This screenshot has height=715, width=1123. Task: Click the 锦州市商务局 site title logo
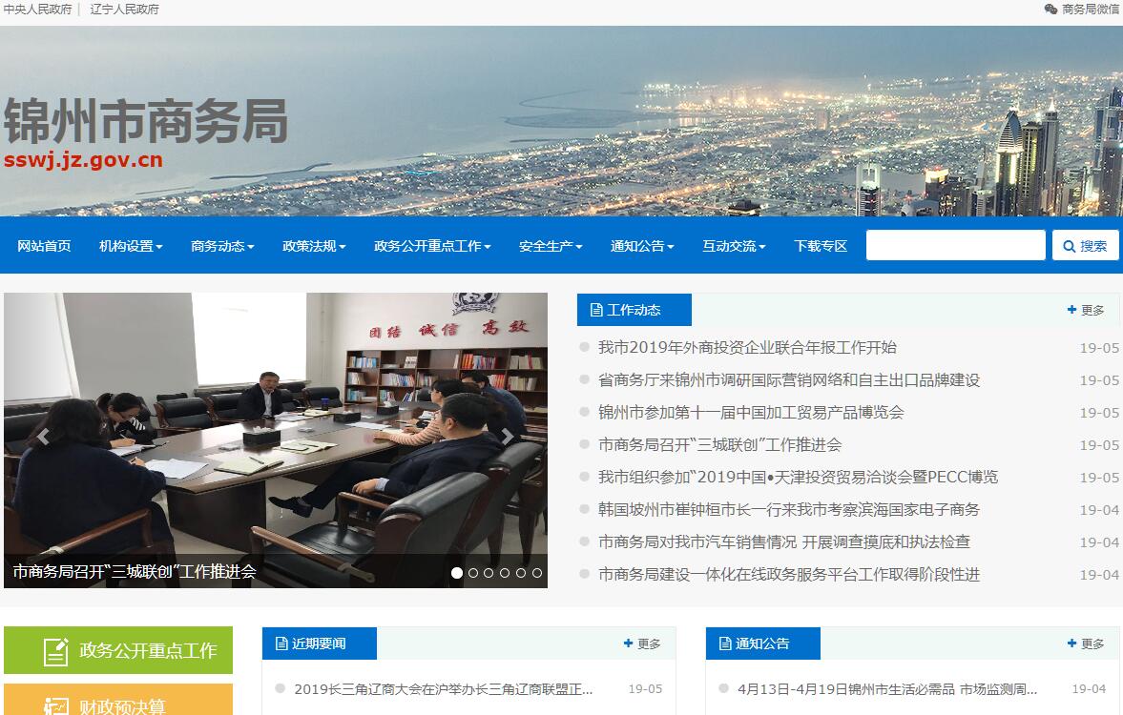pyautogui.click(x=145, y=121)
